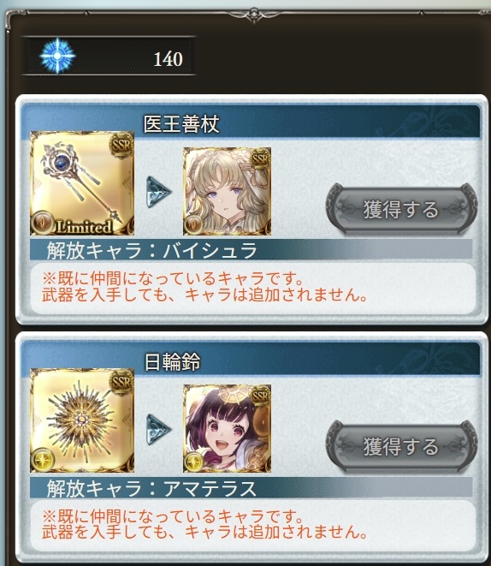Click the 医王善杖 title header

pos(181,124)
